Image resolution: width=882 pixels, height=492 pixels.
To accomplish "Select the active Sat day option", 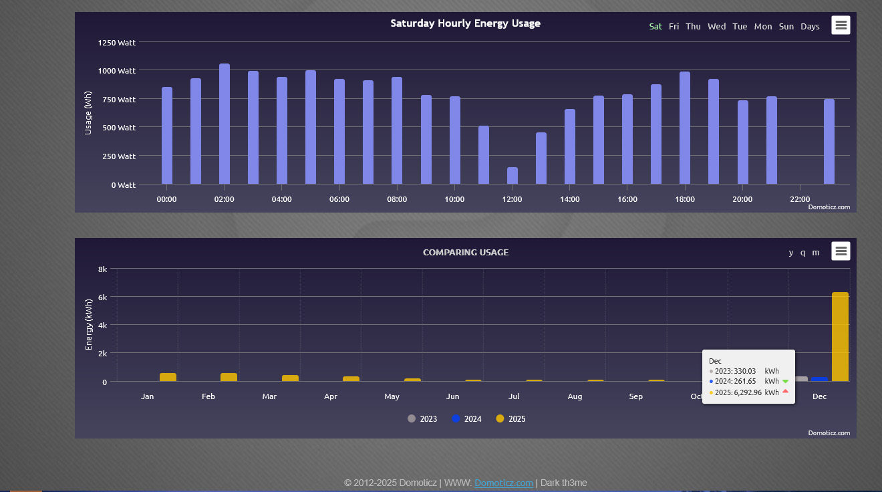I will (655, 27).
